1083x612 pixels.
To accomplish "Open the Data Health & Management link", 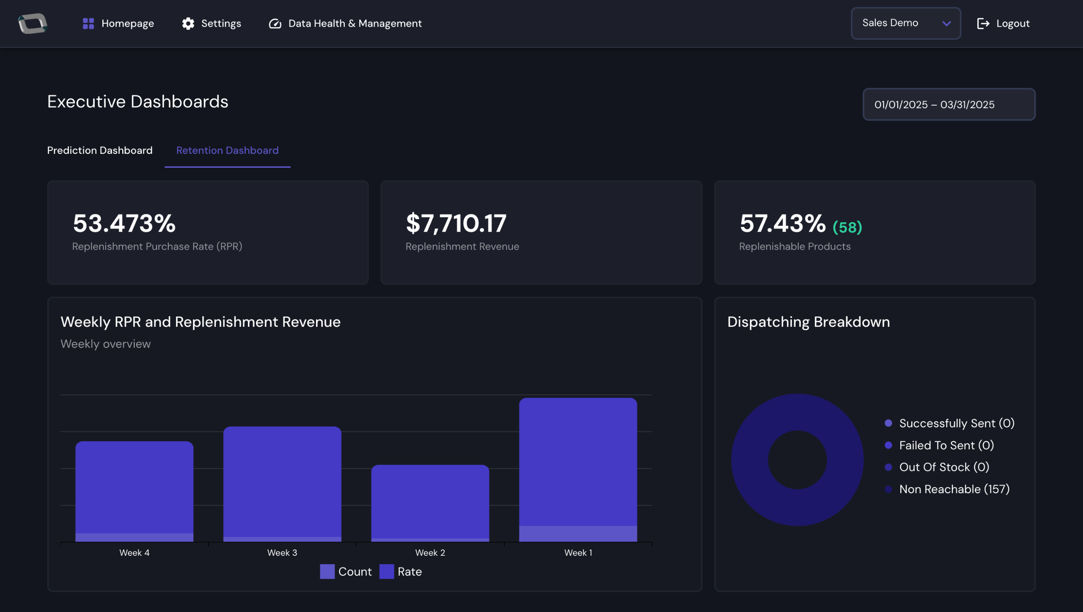I will click(355, 23).
